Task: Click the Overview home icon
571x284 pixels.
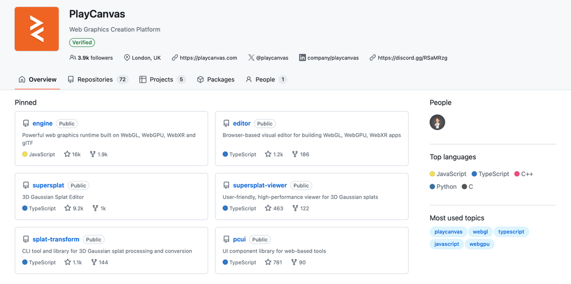Action: 22,79
